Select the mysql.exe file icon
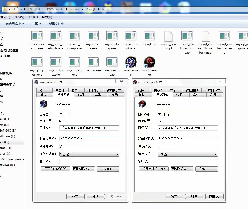Screen dimensions: 248x209 (x=149, y=36)
